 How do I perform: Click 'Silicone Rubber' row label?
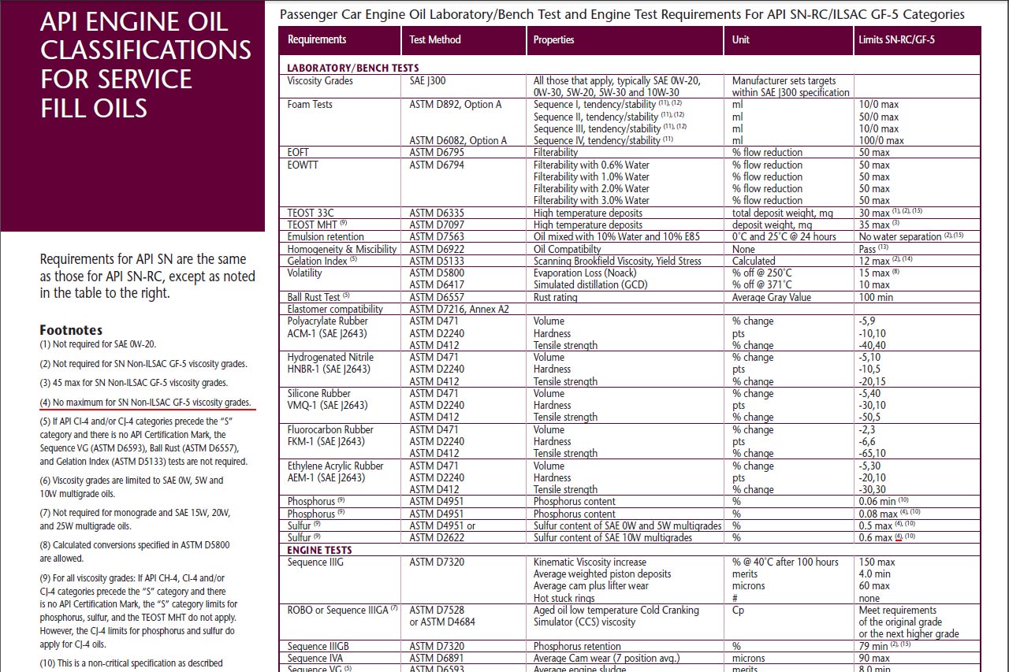pyautogui.click(x=318, y=393)
